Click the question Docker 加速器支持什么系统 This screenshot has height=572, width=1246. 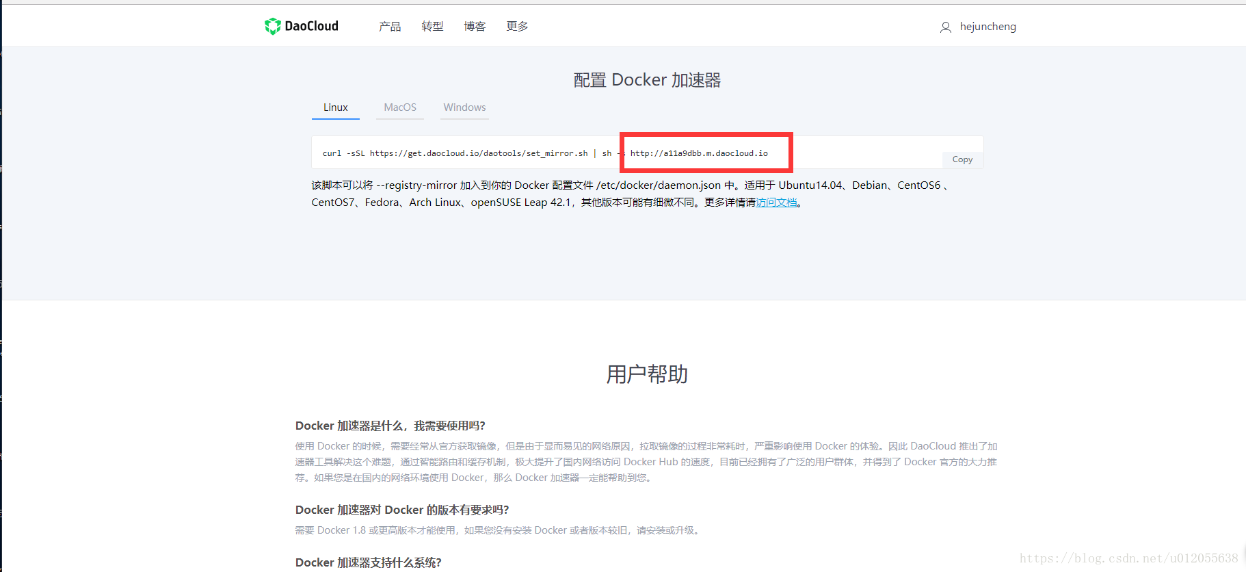tap(368, 562)
